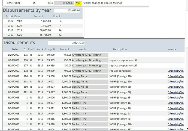Click the 61,624.61 amount field
The image size is (188, 131).
(64, 3)
